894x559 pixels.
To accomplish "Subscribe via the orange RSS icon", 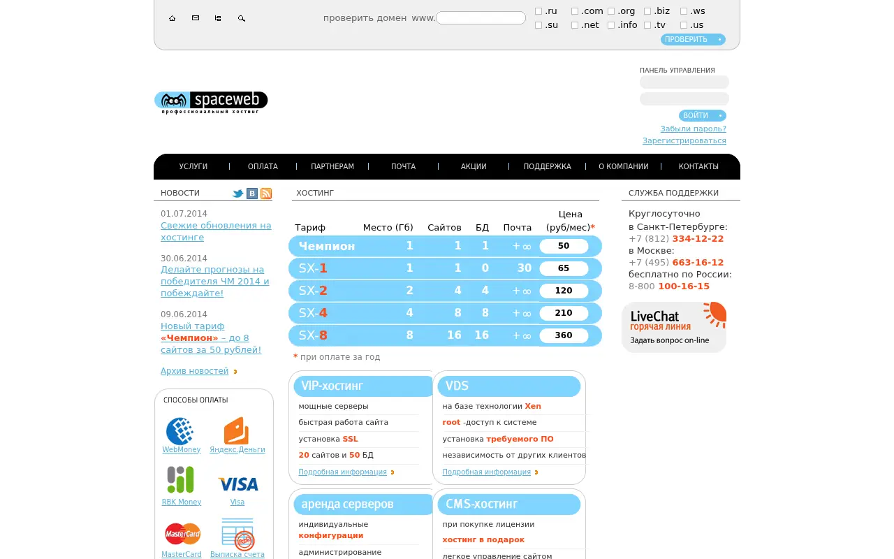I will point(266,194).
